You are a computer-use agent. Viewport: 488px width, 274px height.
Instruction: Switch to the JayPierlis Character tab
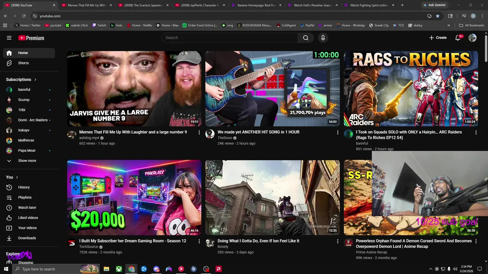pos(200,5)
